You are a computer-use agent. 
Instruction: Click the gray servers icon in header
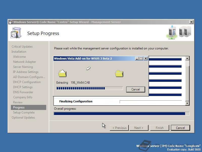pyautogui.click(x=185, y=32)
